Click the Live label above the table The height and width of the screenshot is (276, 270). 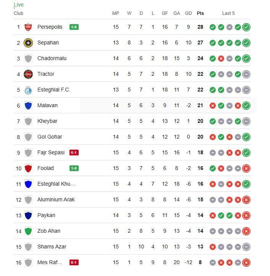pyautogui.click(x=19, y=5)
